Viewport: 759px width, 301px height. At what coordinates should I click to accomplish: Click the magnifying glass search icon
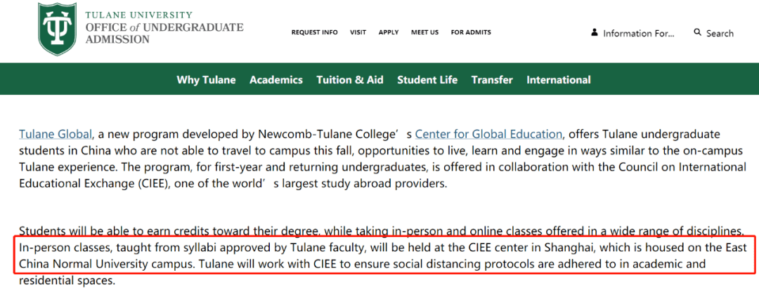[698, 32]
